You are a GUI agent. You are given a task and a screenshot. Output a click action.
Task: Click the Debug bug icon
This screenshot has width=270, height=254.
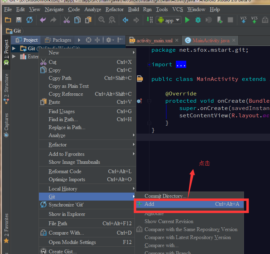tap(198, 20)
